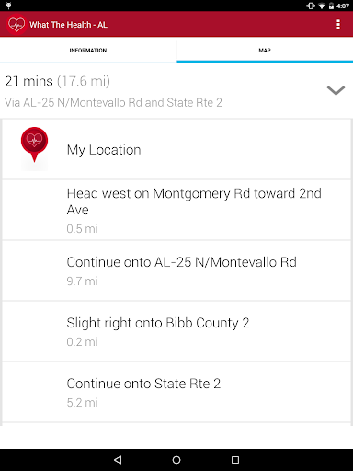Image resolution: width=353 pixels, height=471 pixels.
Task: Tap the What The Health - AL title
Action: pos(68,25)
